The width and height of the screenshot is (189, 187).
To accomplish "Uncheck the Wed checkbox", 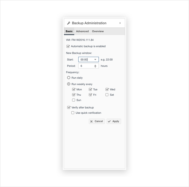I will click(107, 90).
